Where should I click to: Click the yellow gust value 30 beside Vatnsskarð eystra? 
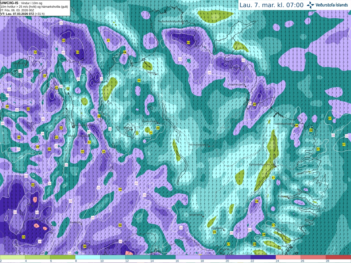pyautogui.click(x=296, y=125)
